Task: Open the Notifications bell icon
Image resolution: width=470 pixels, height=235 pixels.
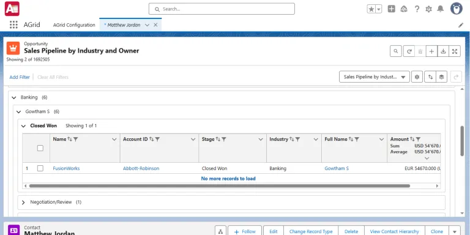Action: 441,9
